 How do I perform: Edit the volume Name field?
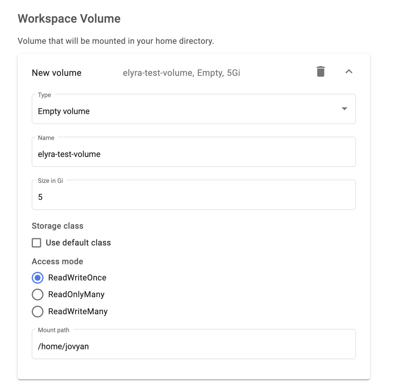(x=194, y=153)
